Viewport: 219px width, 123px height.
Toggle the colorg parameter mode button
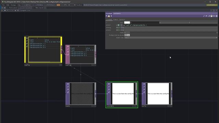[118, 28]
